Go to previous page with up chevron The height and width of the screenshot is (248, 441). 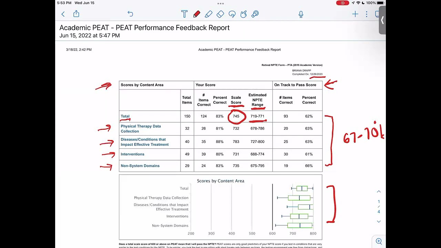pos(379,192)
